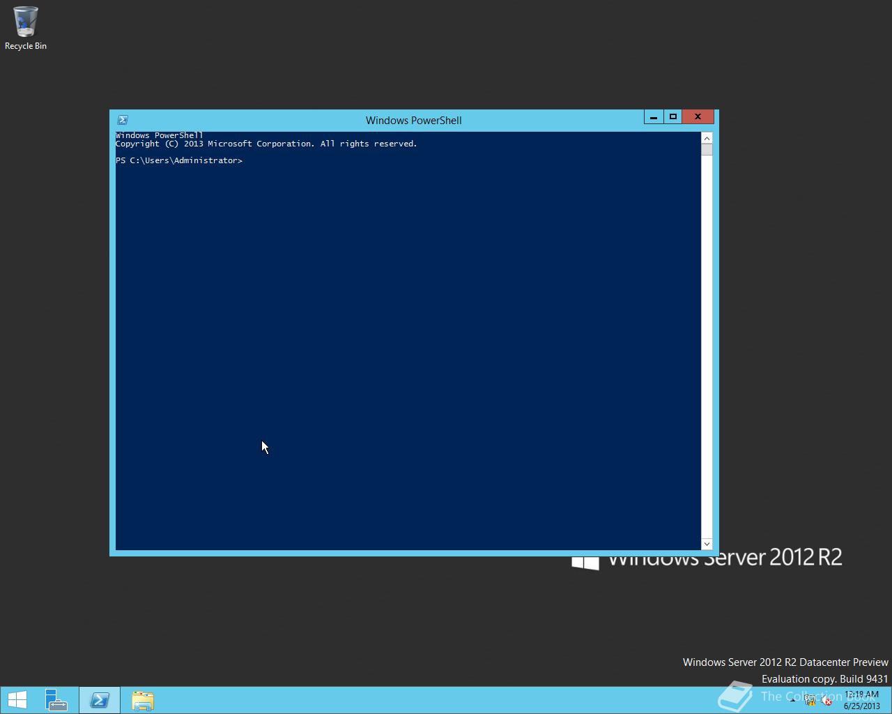Select the Windows PowerShell taskbar button
The image size is (892, 714).
pos(100,700)
